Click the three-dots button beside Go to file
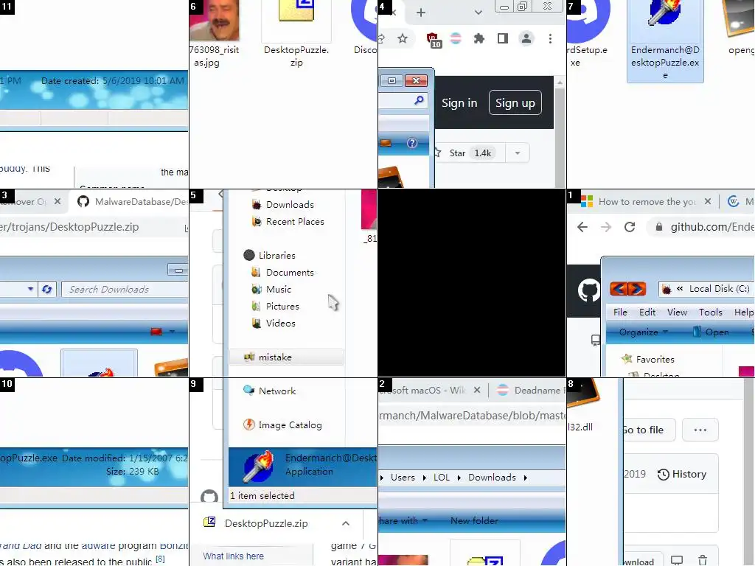 point(700,430)
